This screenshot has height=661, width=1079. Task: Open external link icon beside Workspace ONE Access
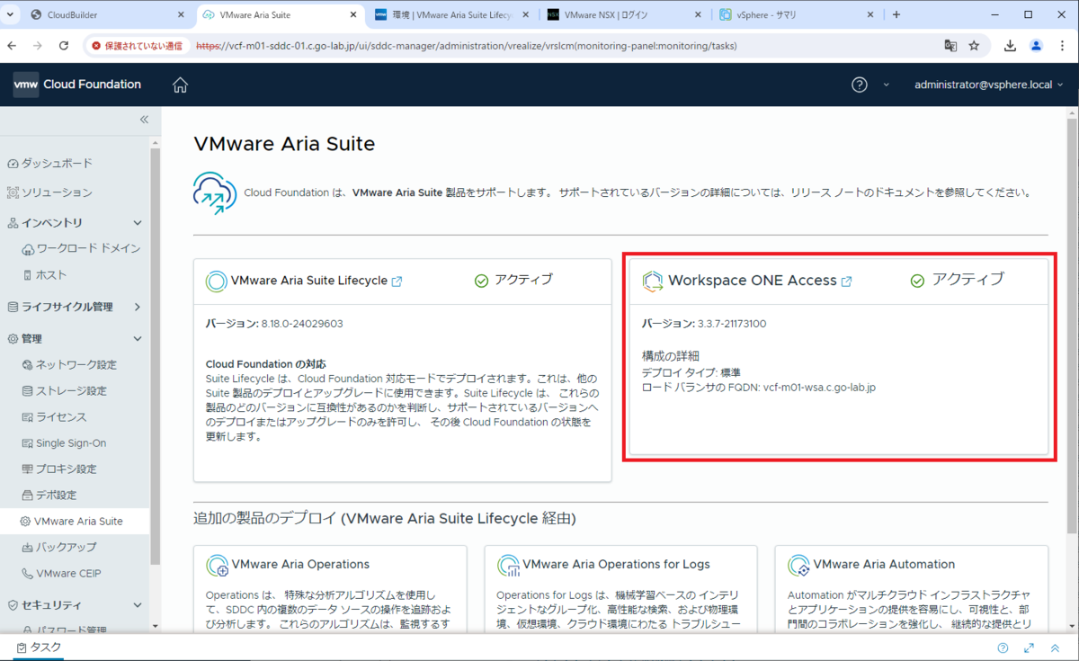pos(846,281)
